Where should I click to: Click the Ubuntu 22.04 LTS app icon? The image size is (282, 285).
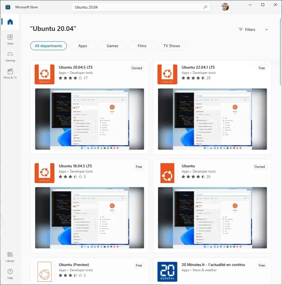point(167,74)
